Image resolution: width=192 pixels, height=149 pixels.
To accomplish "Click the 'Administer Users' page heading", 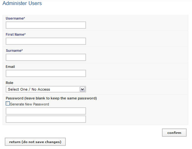I will [x=22, y=3].
